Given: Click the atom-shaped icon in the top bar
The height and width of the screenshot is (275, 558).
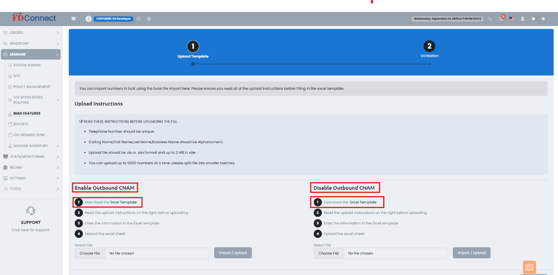Looking at the screenshot, I should pos(149,19).
